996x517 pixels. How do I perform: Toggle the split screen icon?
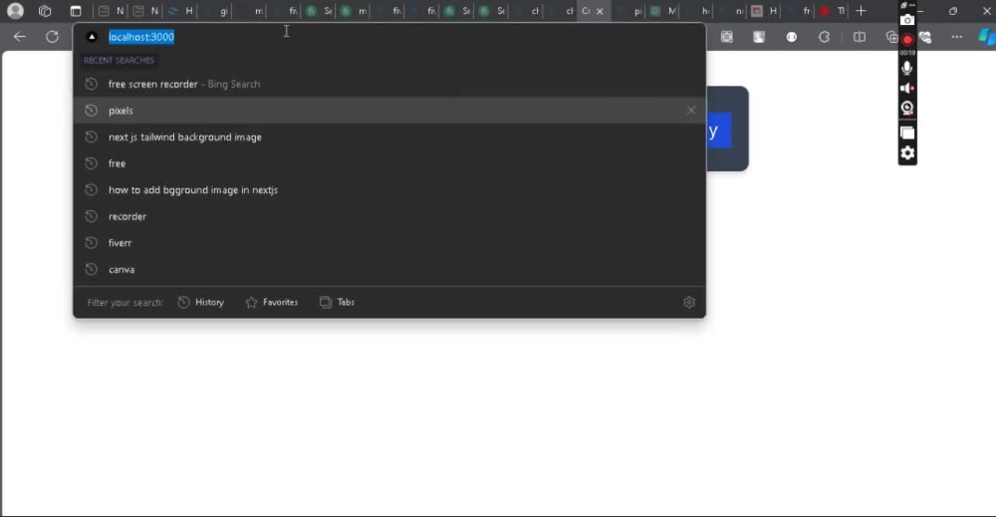tap(860, 37)
